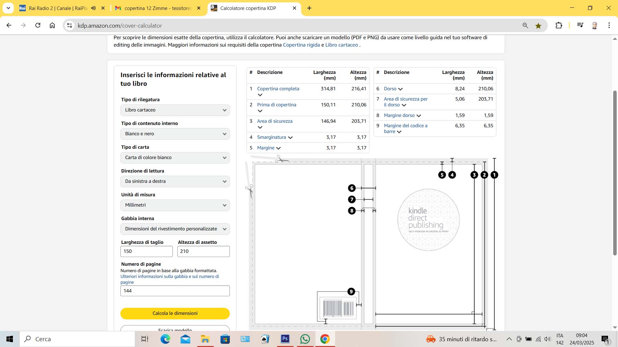Mute the Rai Radio 2 tab audio
Image resolution: width=618 pixels, height=347 pixels.
click(93, 8)
